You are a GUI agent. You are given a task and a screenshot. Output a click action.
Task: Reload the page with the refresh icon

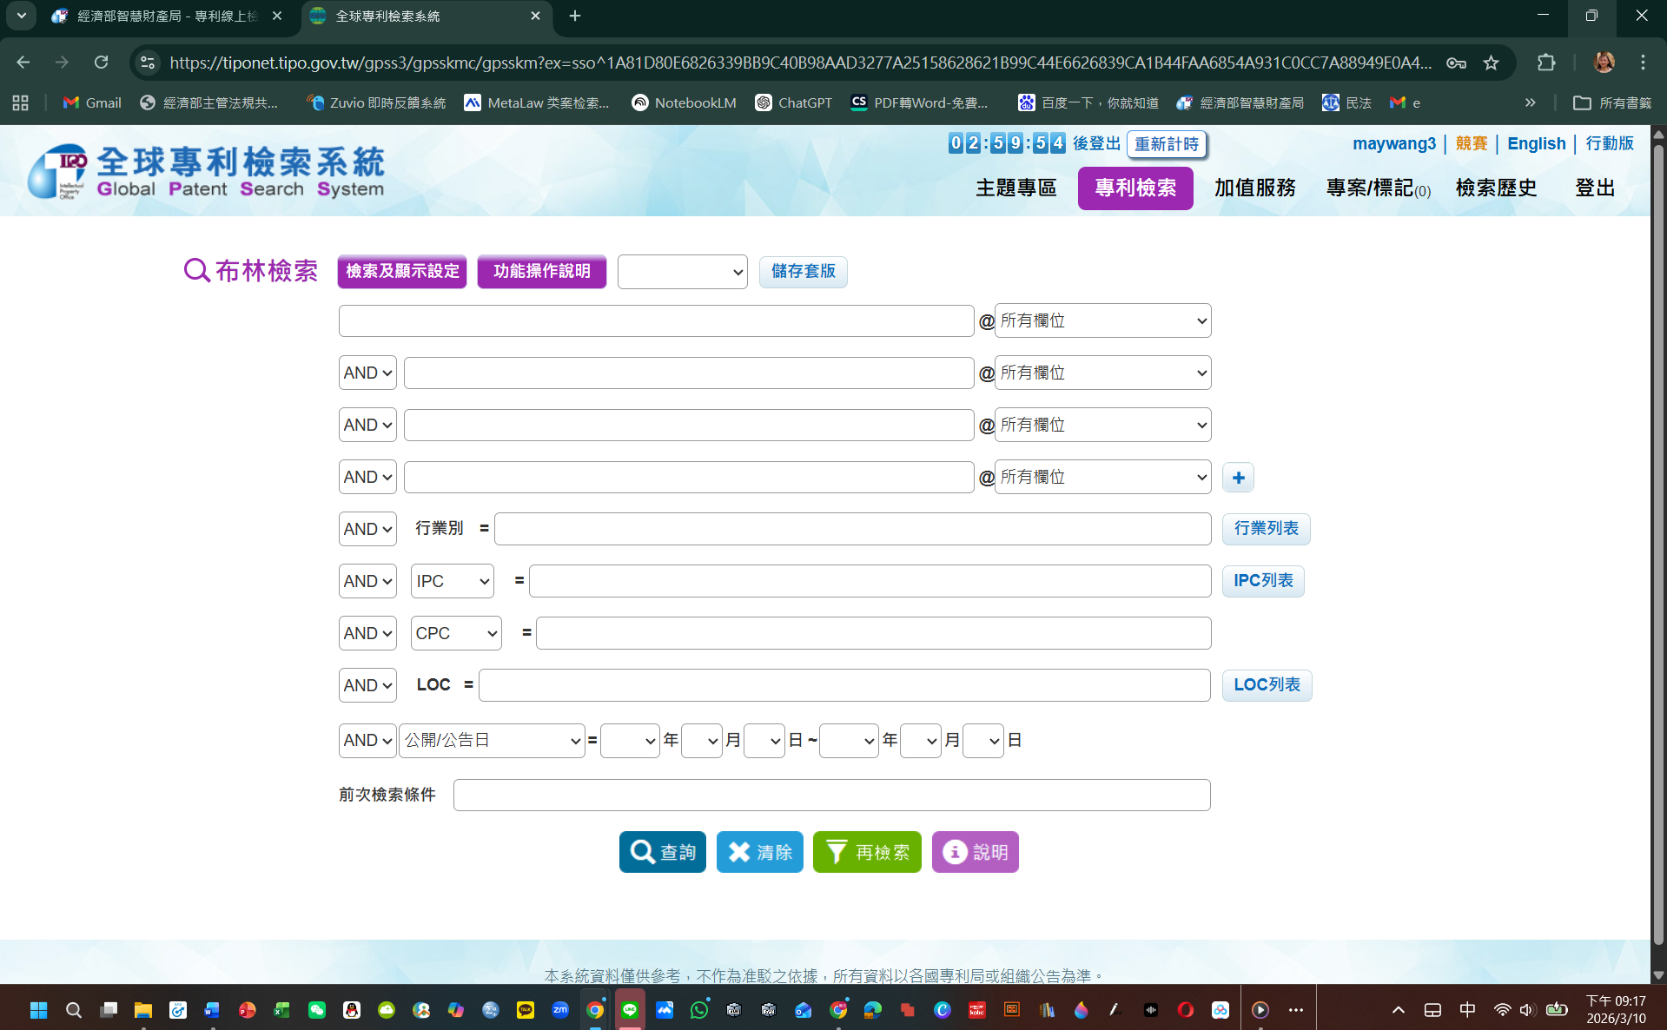pyautogui.click(x=102, y=63)
